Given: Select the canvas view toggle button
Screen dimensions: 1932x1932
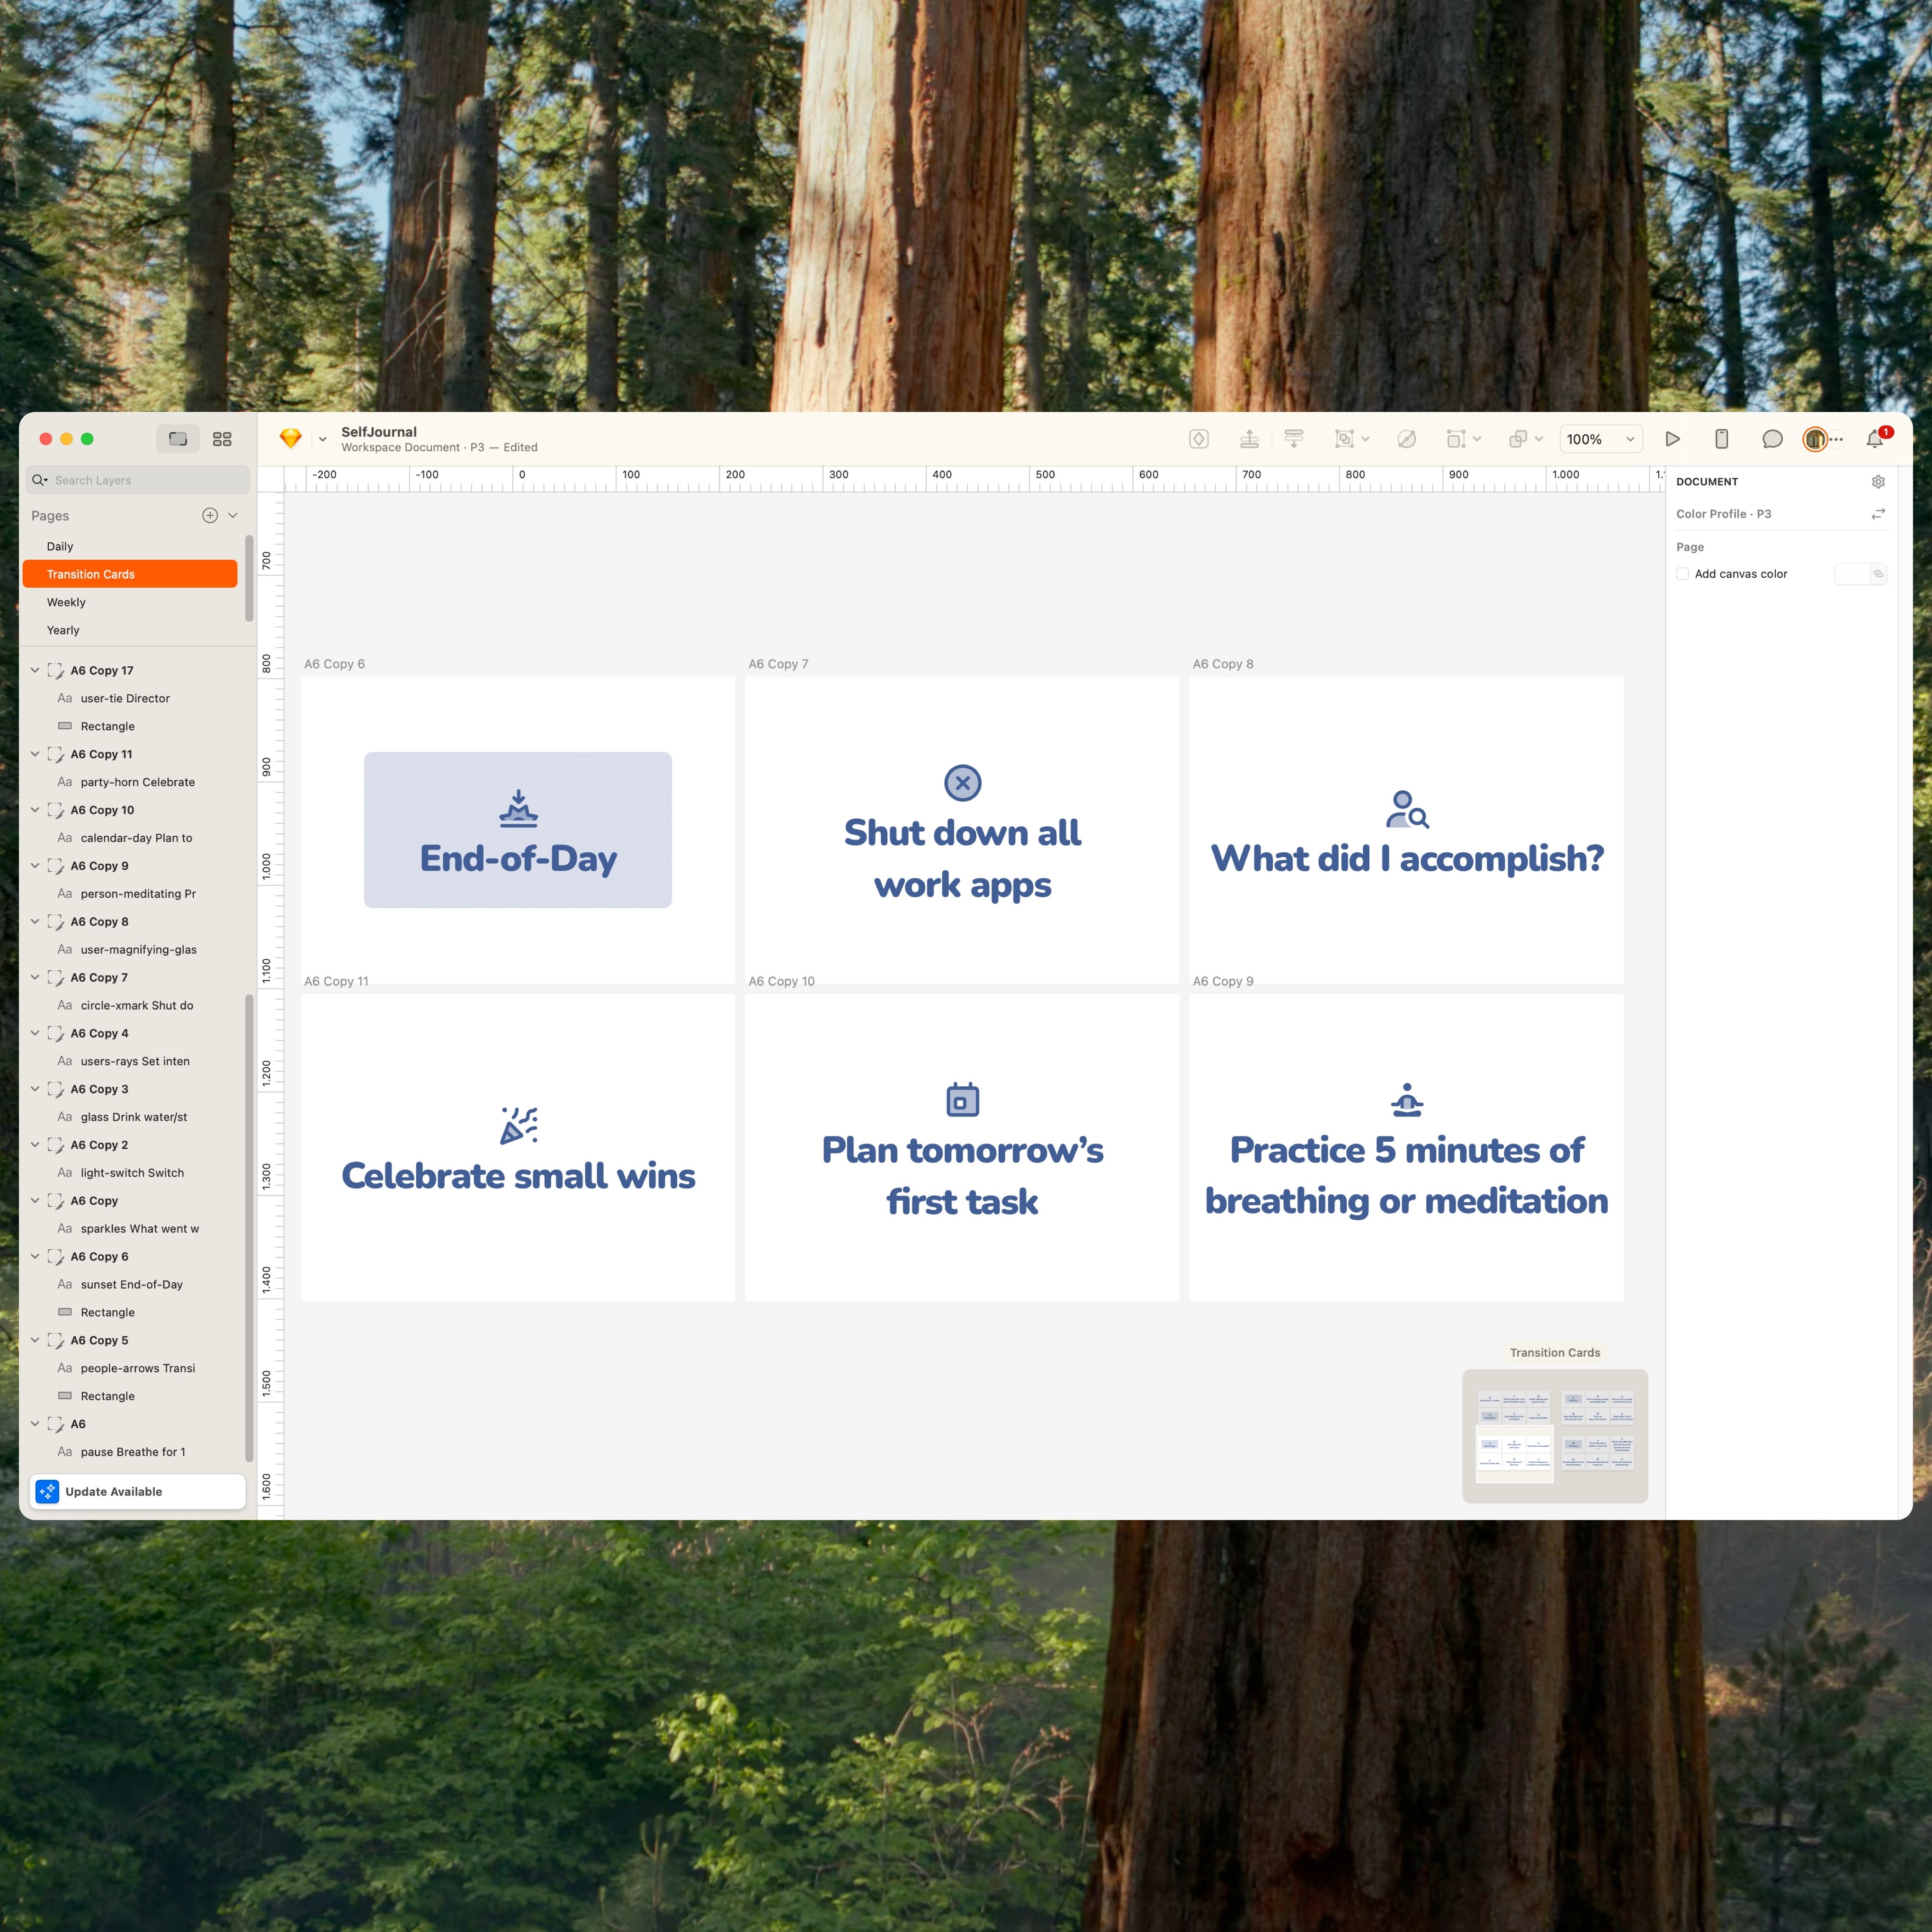Looking at the screenshot, I should 178,439.
